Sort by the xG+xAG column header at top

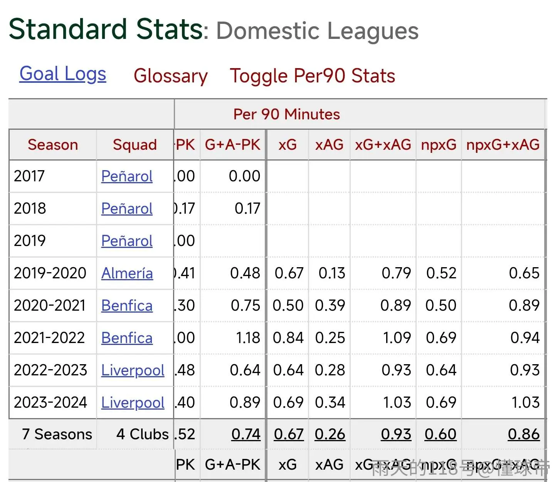383,145
